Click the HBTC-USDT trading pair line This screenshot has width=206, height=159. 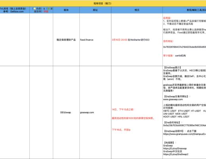coord(185,111)
